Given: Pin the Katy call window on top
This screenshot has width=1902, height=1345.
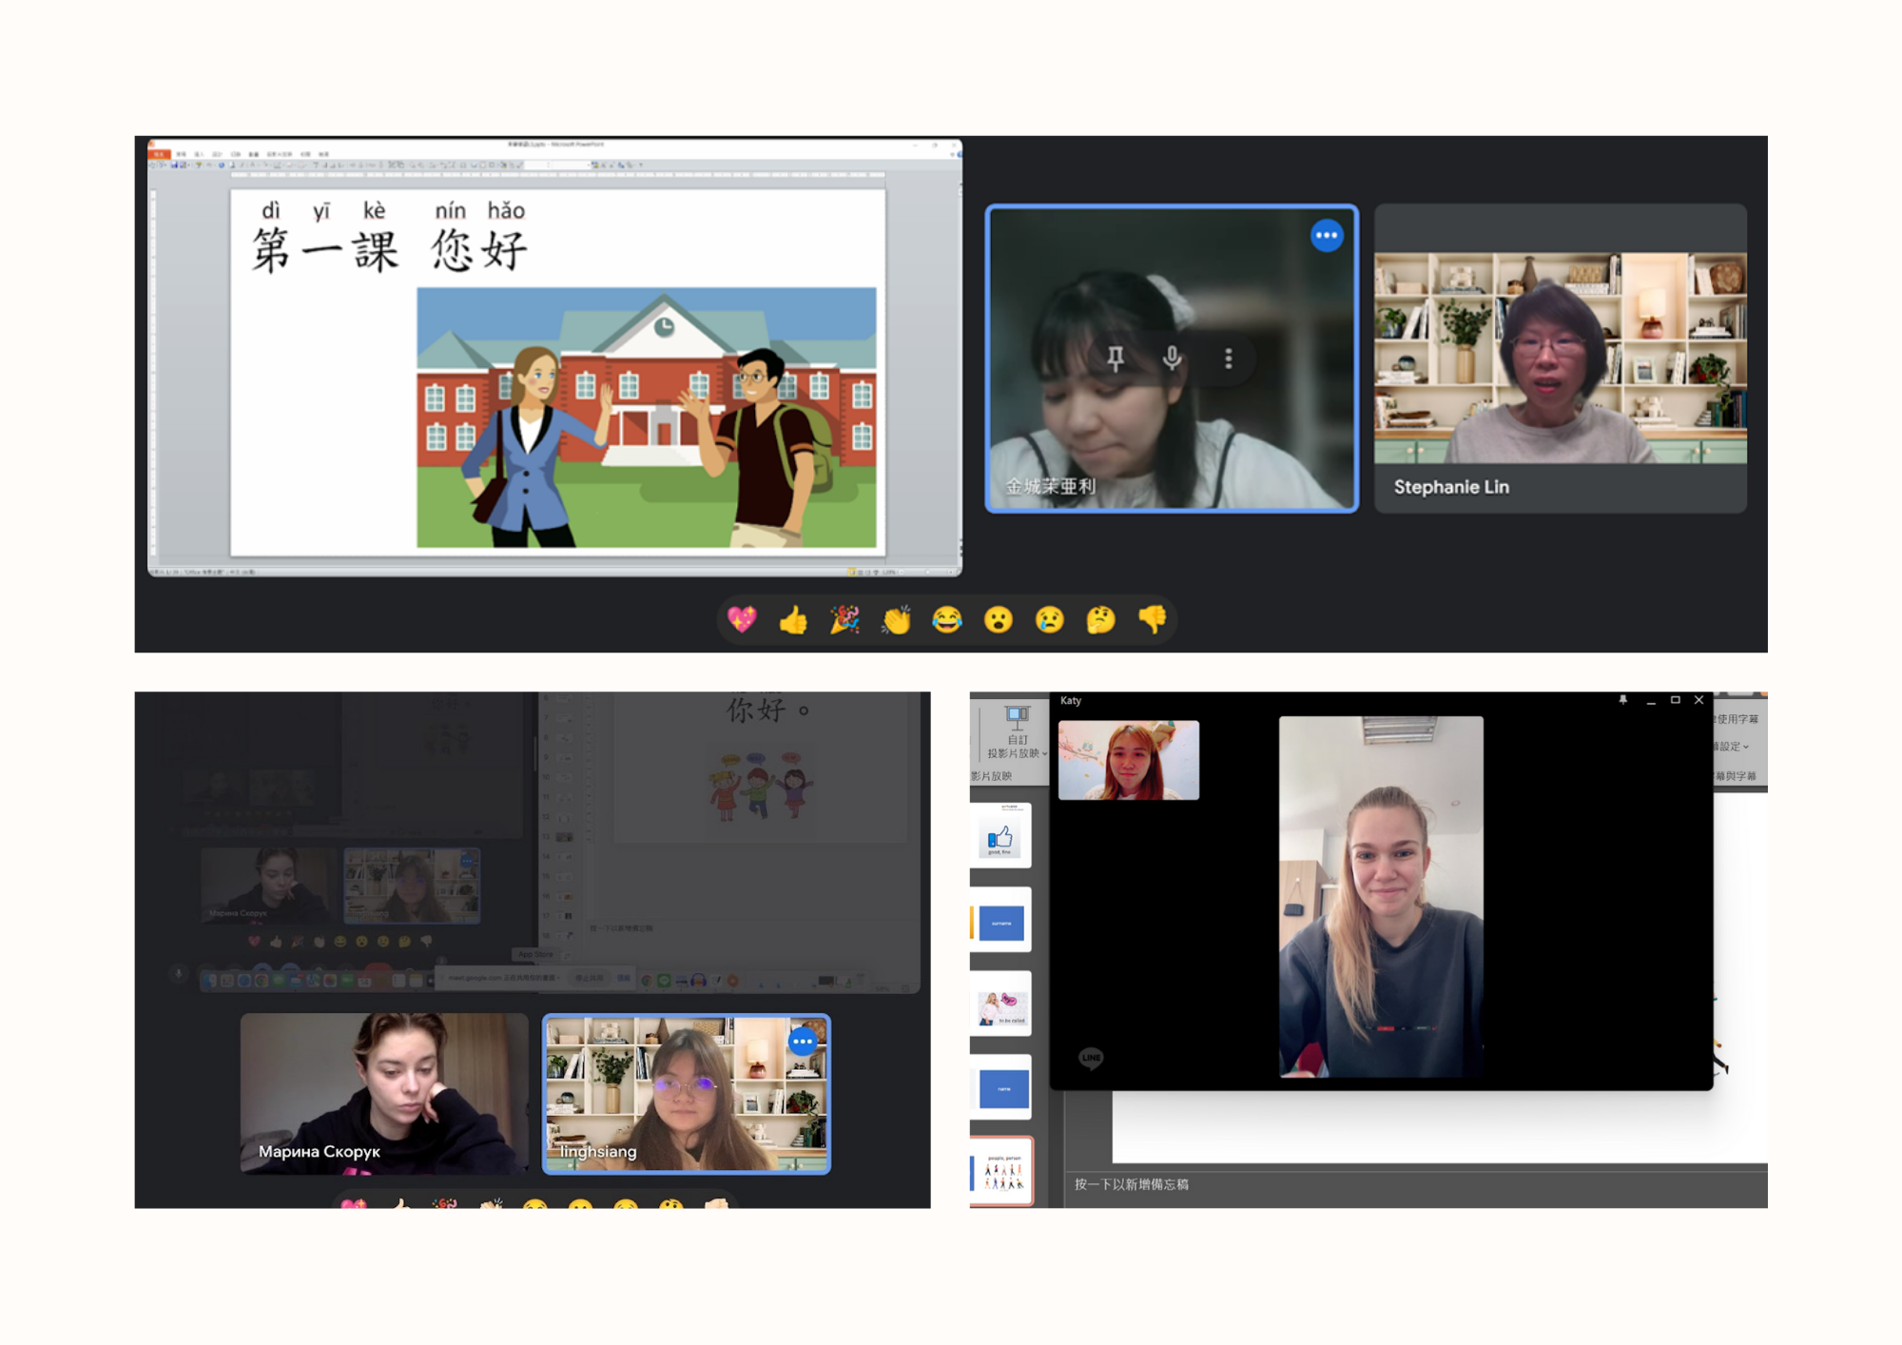Looking at the screenshot, I should tap(1623, 700).
